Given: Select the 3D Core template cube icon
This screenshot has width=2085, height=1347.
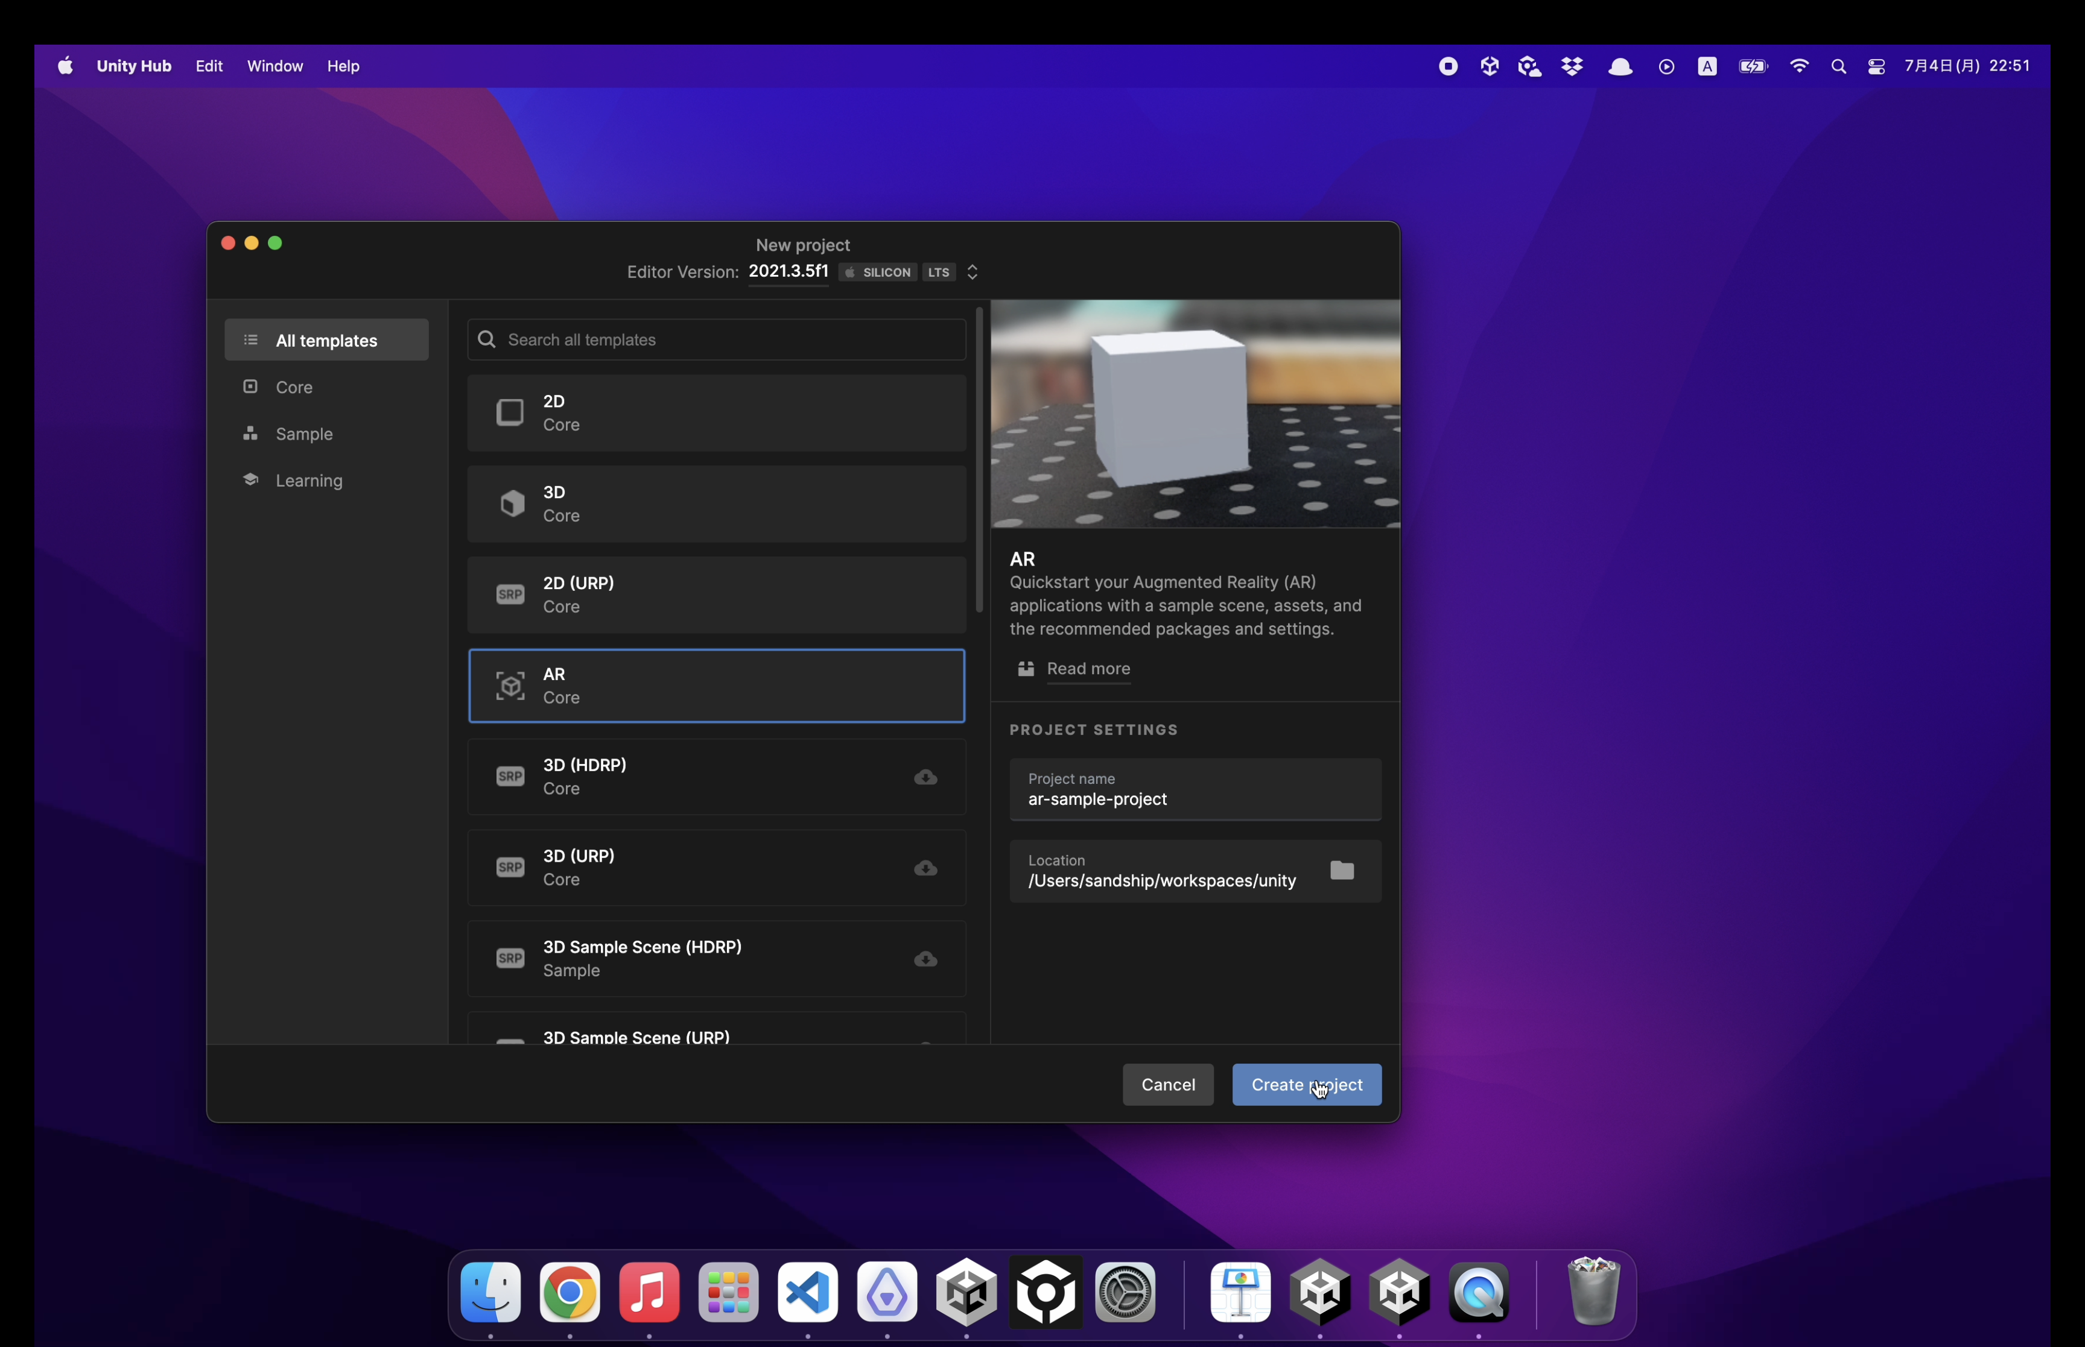Looking at the screenshot, I should pyautogui.click(x=512, y=504).
